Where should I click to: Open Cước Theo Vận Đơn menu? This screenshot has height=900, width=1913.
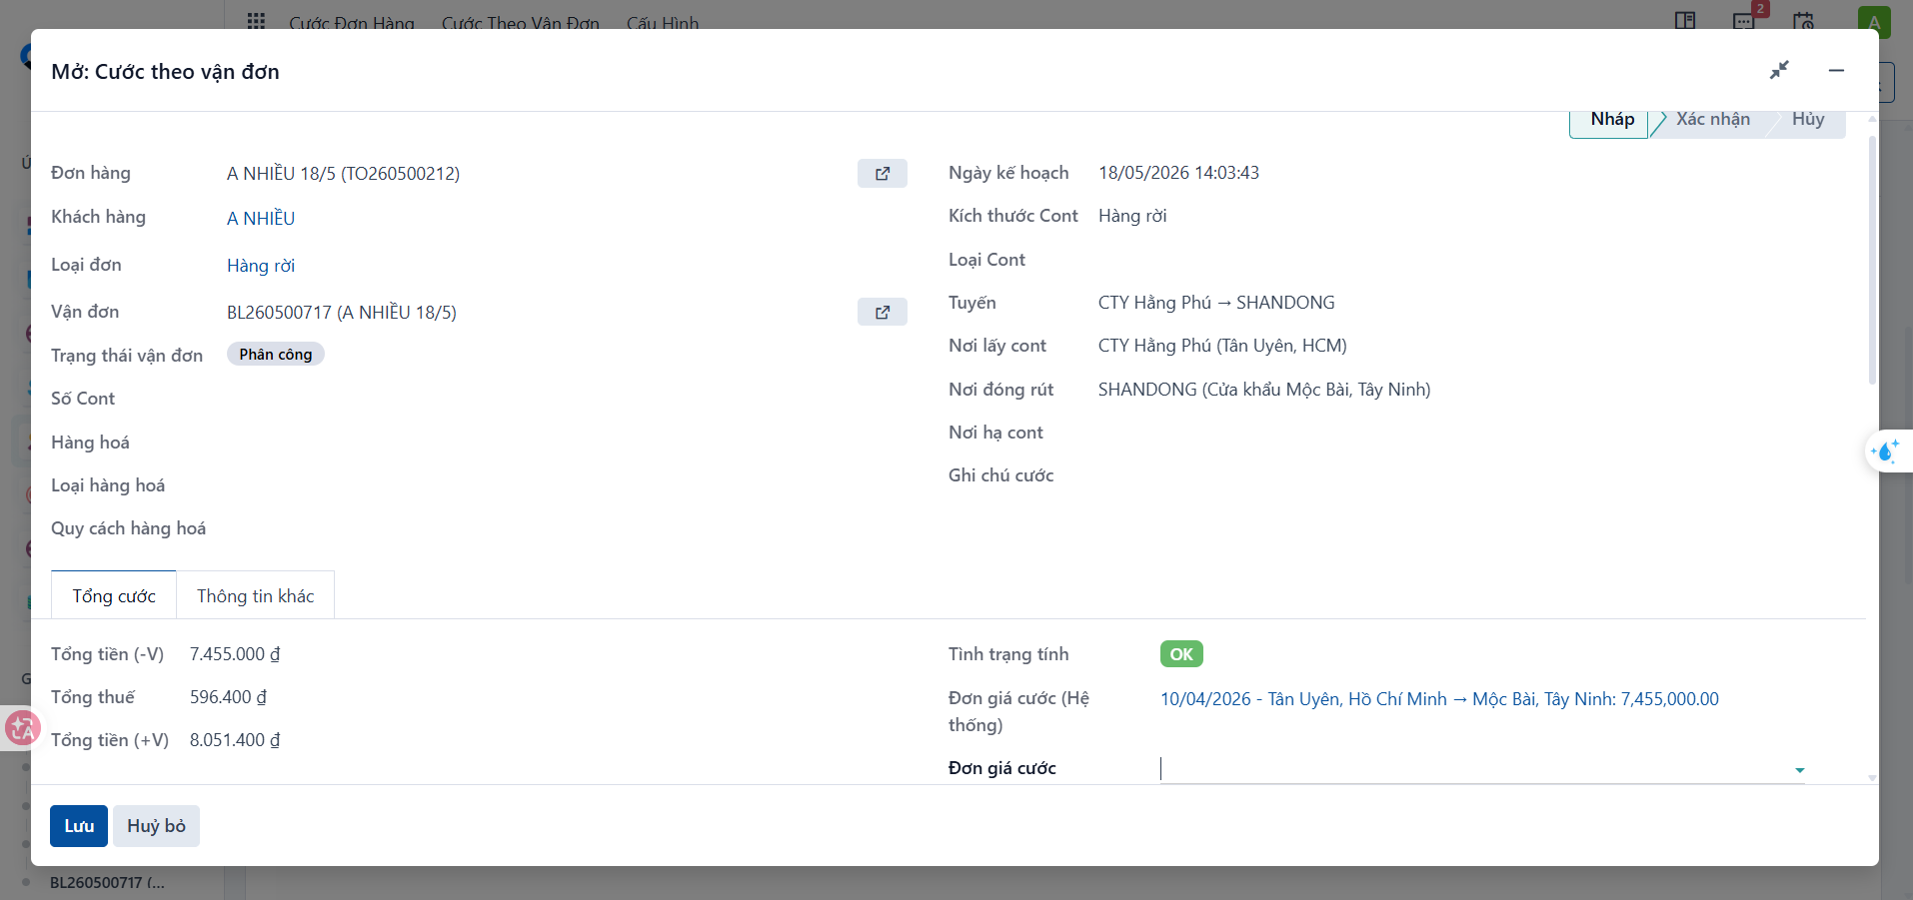point(521,22)
